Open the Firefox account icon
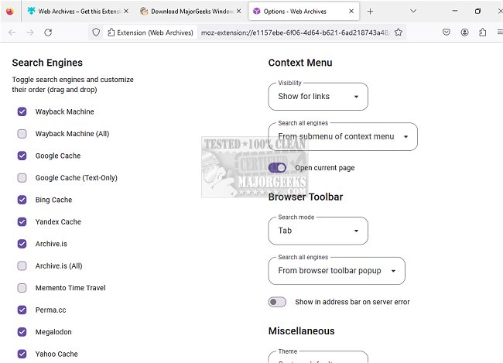Image resolution: width=503 pixels, height=363 pixels. point(465,33)
